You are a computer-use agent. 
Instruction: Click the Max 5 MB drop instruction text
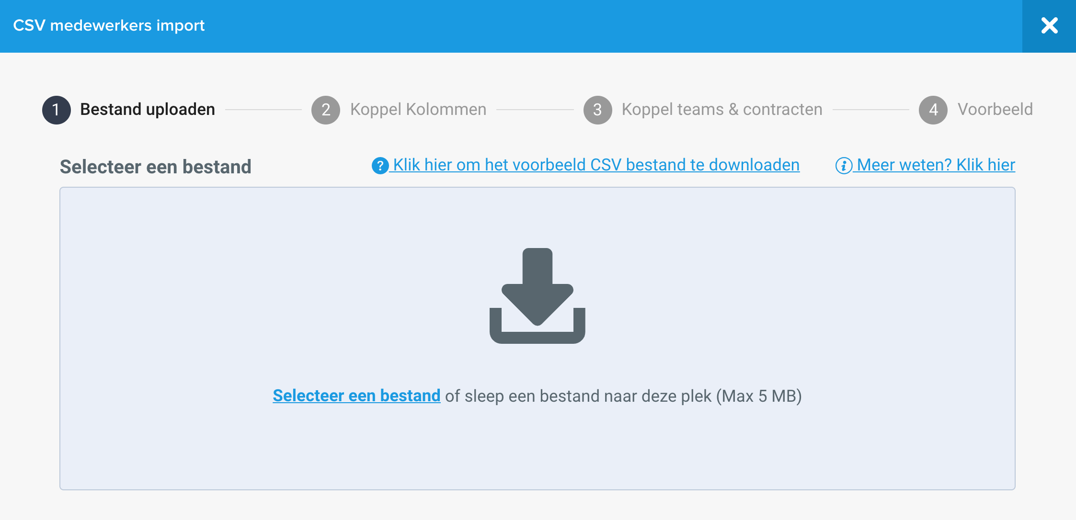click(623, 396)
